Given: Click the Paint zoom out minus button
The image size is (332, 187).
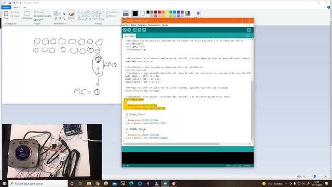Looking at the screenshot, I should tap(304, 177).
